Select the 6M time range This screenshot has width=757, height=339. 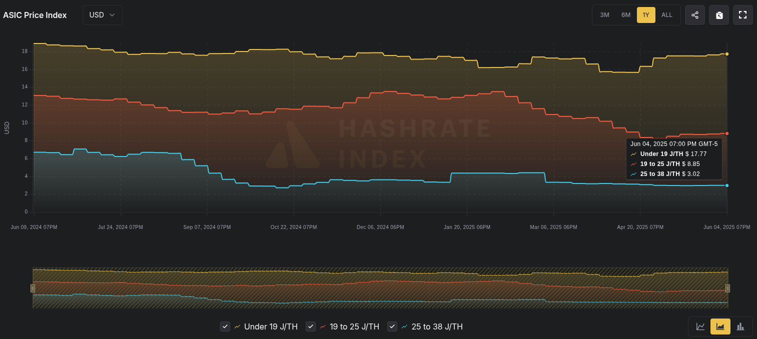pos(626,15)
